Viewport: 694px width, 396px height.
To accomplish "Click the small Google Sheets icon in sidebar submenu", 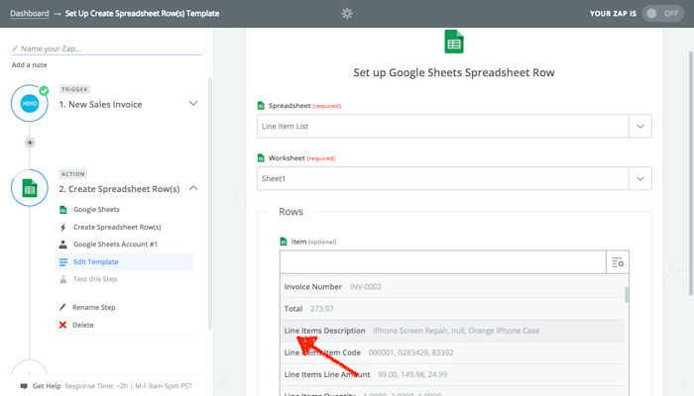I will (x=63, y=210).
